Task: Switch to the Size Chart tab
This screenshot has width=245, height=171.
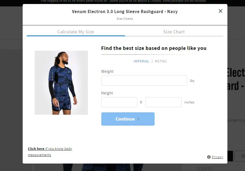Action: point(174,32)
